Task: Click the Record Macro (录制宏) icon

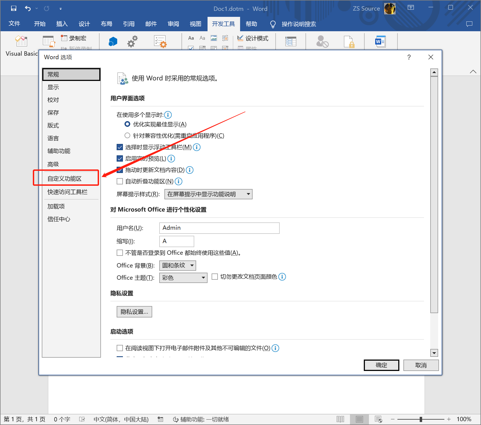Action: click(64, 38)
